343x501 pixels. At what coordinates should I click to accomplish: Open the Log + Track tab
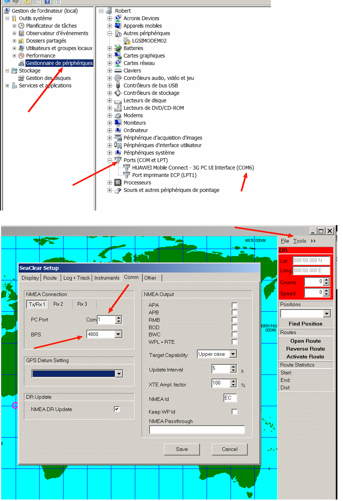pos(77,278)
